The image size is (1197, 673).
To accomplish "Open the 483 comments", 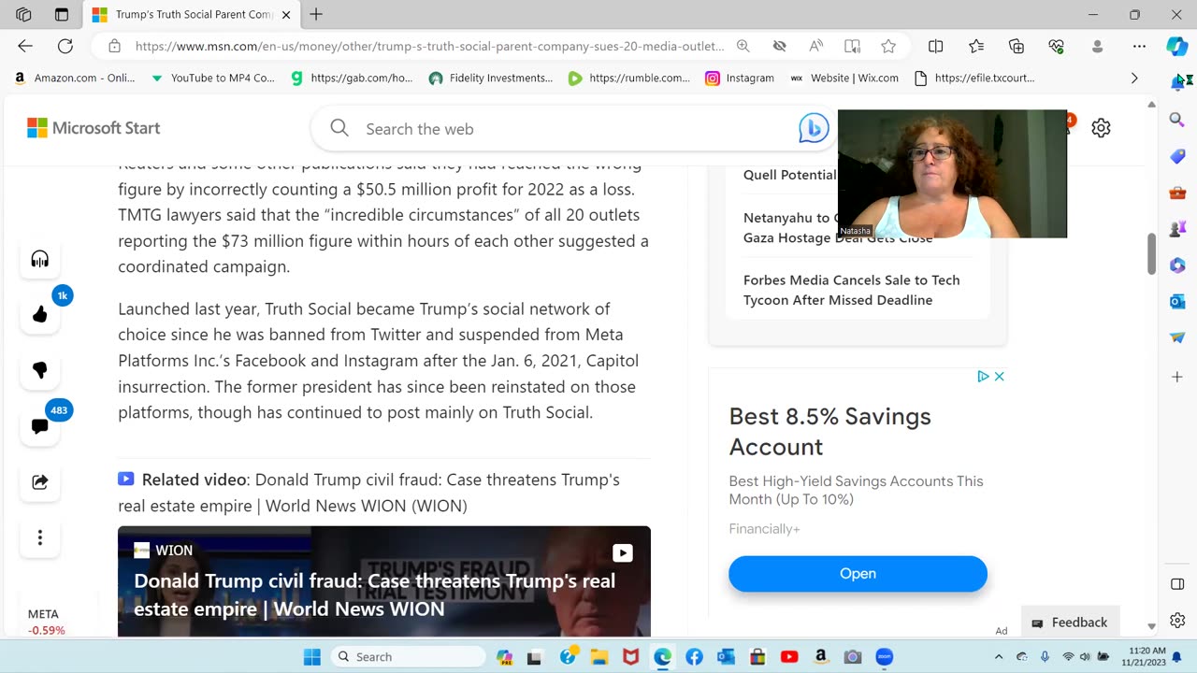I will pos(40,426).
